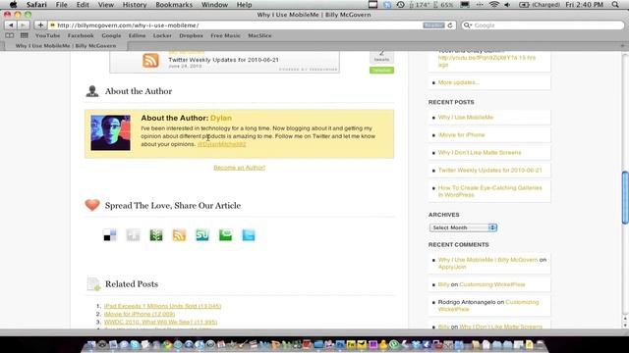This screenshot has width=629, height=353.
Task: Click the RSS feed icon beside Twitter Weekly Updates
Action: click(150, 61)
